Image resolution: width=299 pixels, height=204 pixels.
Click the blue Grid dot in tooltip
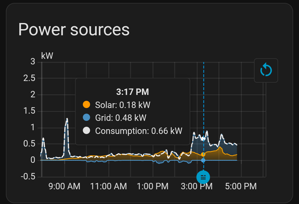87,118
